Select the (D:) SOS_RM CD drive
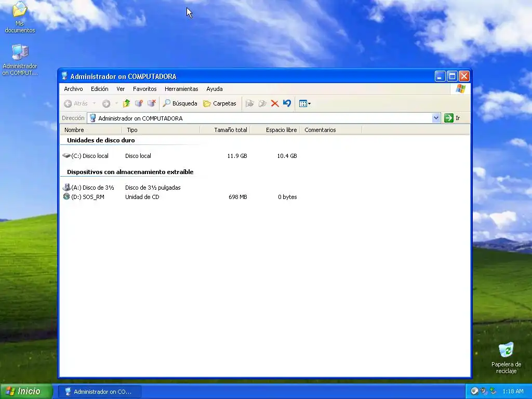532x399 pixels. pos(84,197)
